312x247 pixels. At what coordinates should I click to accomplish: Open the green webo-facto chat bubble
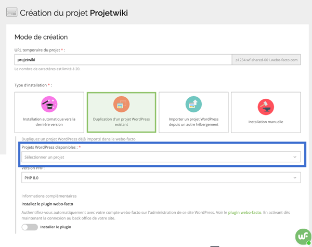click(303, 237)
